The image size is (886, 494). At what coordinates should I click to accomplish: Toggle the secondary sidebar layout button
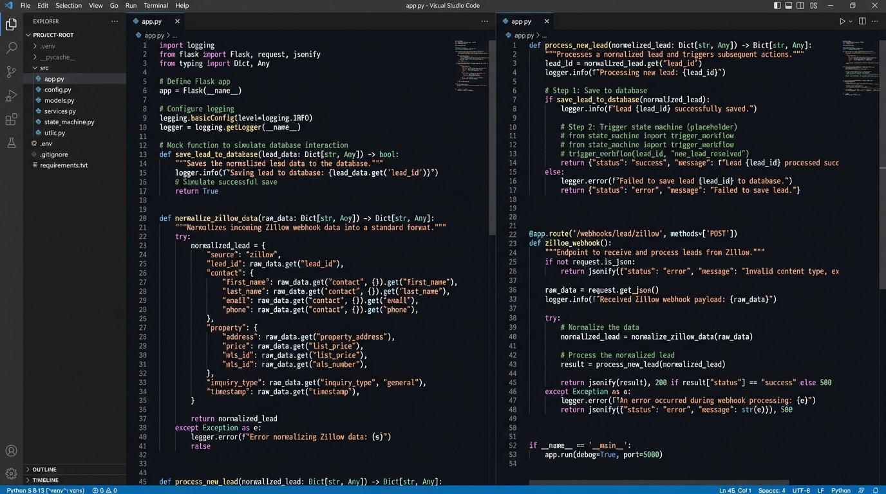[801, 6]
